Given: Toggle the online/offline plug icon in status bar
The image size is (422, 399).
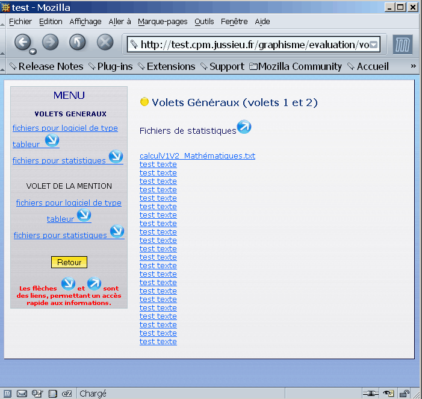Looking at the screenshot, I should pyautogui.click(x=370, y=394).
